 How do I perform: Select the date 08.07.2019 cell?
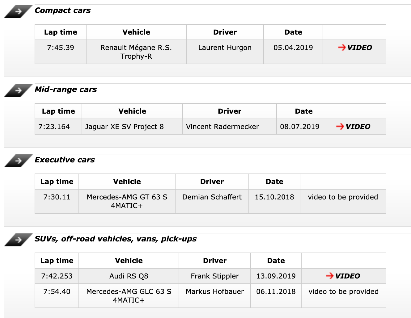point(300,127)
